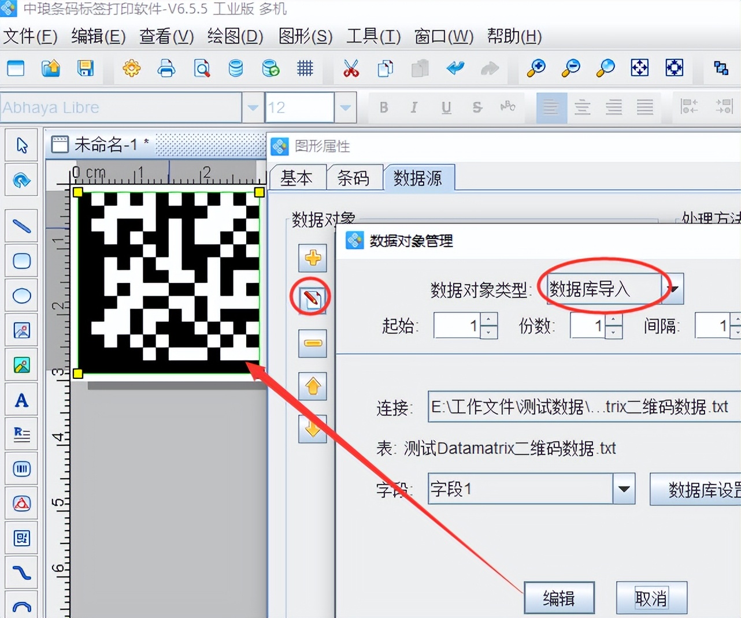Select the barcode drawing tool
Screen dimensions: 741x618
[21, 469]
